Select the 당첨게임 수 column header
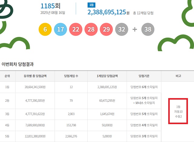The image size is (194, 142). tap(71, 76)
